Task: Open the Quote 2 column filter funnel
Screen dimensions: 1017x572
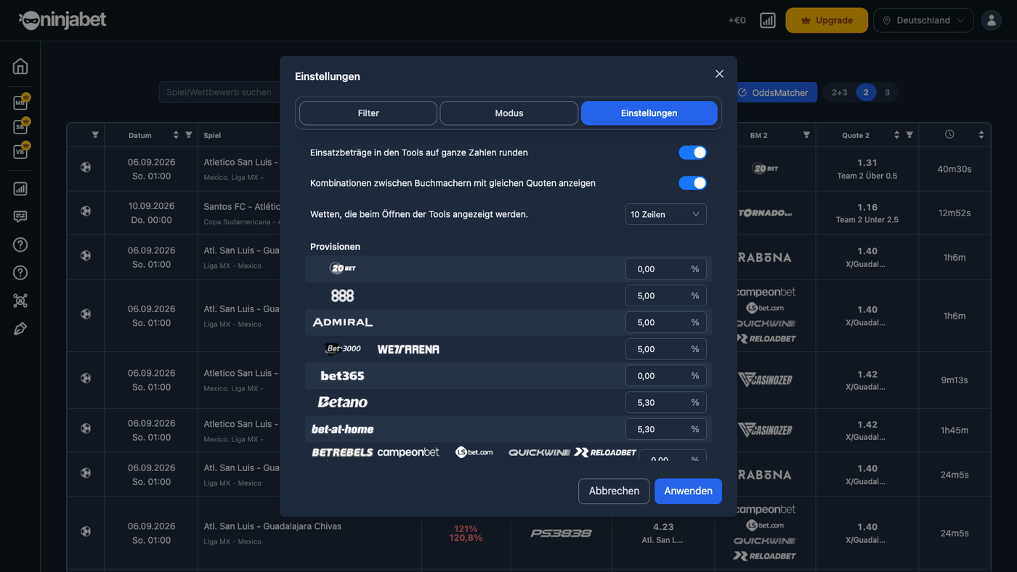Action: click(x=909, y=135)
